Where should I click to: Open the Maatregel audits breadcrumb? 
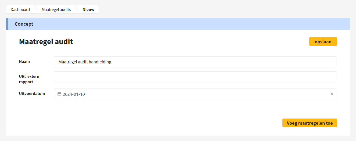pyautogui.click(x=56, y=9)
